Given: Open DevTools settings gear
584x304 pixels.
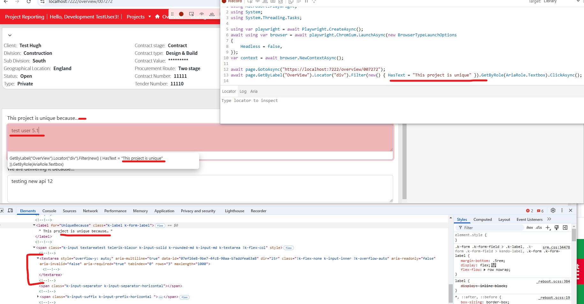Looking at the screenshot, I should pos(553,210).
